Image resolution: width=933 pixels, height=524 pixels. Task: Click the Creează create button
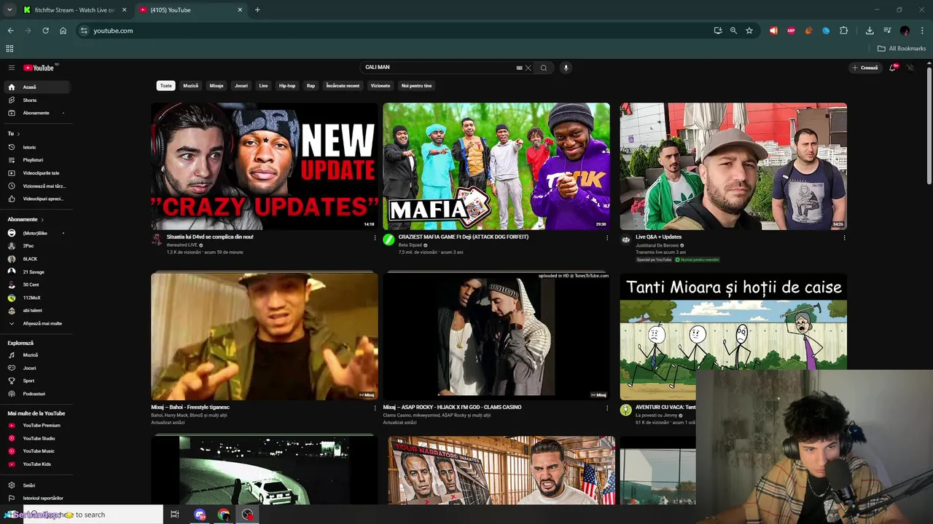click(865, 68)
